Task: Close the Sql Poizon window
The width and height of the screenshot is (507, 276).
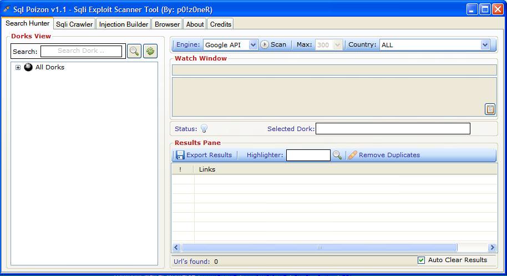Action: 498,9
